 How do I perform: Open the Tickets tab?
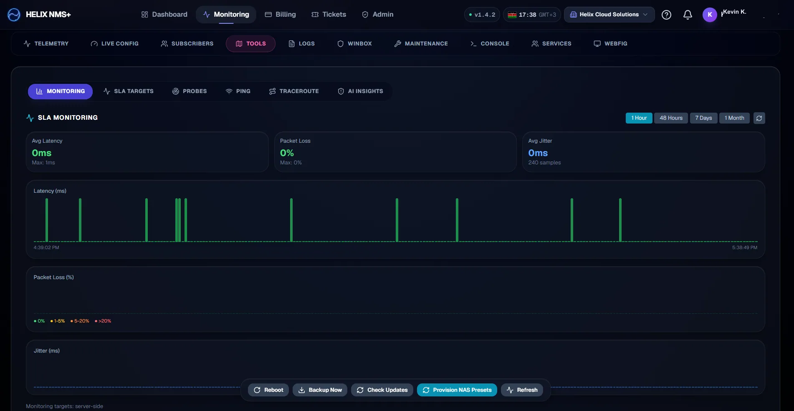point(329,15)
